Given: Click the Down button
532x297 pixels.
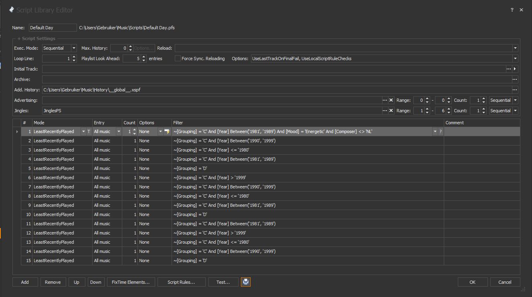Looking at the screenshot, I should pyautogui.click(x=96, y=282).
